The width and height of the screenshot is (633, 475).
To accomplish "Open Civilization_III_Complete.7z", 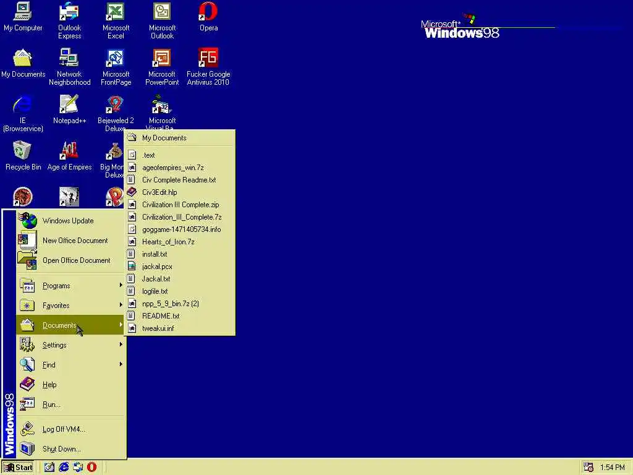I will point(180,217).
